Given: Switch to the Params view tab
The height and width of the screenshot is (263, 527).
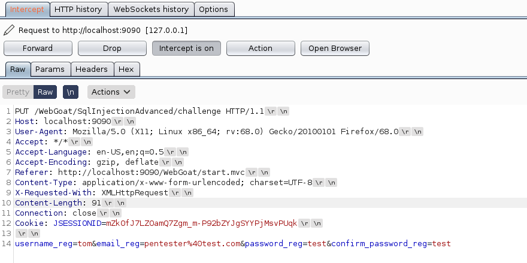Looking at the screenshot, I should coord(50,69).
